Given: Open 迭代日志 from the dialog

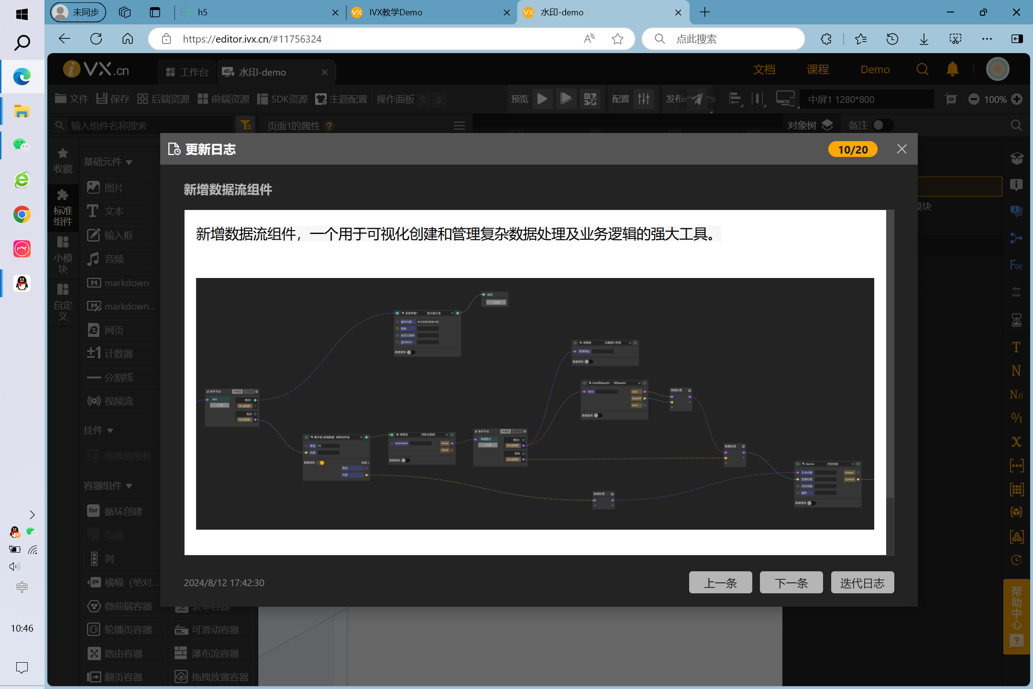Looking at the screenshot, I should [862, 583].
